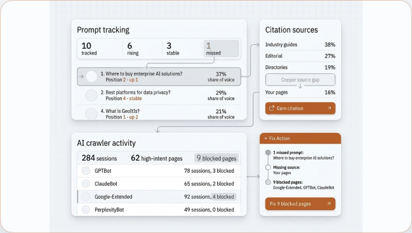The image size is (412, 233).
Task: Open prompt 'Best platforms for data privacy?'
Action: click(x=159, y=96)
